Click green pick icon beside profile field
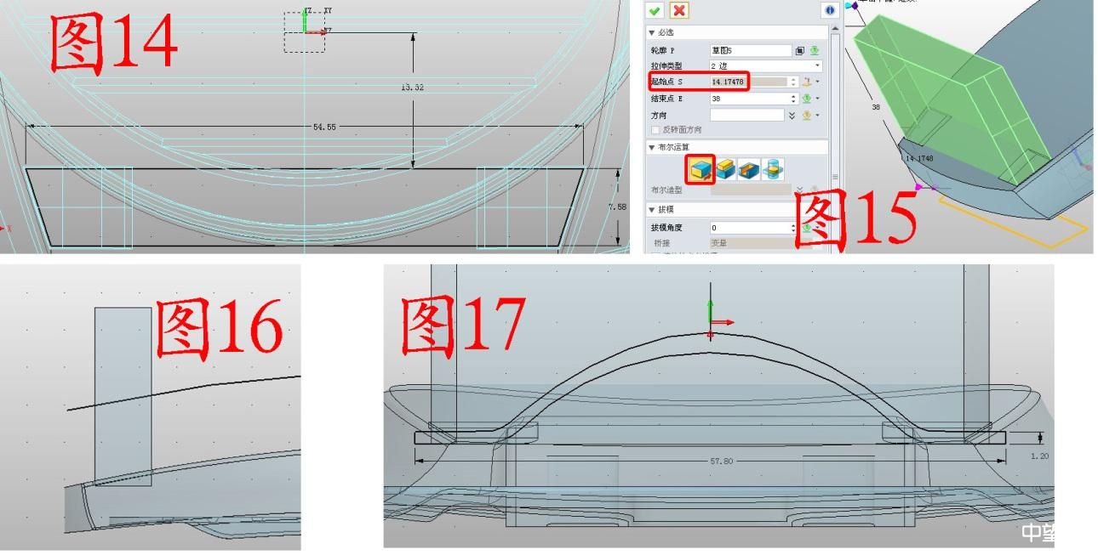This screenshot has width=1098, height=555. (x=815, y=51)
